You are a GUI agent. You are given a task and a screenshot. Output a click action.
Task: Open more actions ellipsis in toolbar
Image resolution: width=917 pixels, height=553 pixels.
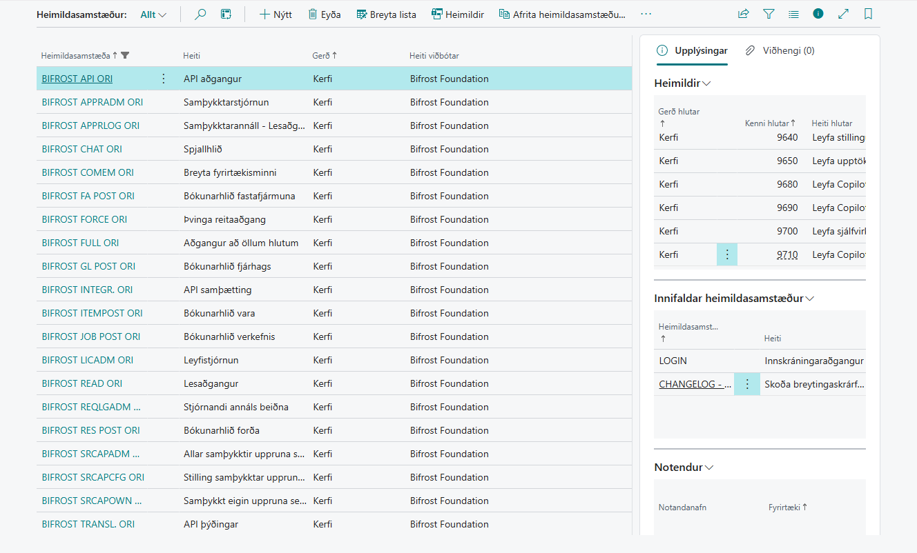coord(646,14)
